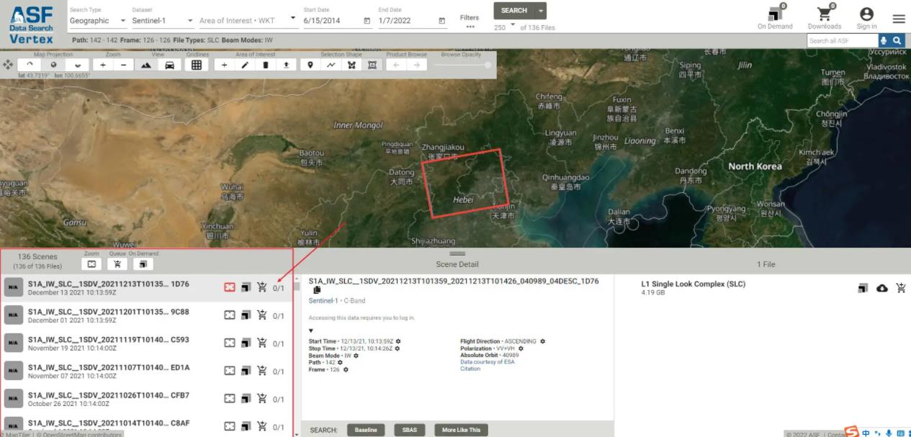The height and width of the screenshot is (437, 911).
Task: Click the Baseline search button
Action: 366,430
